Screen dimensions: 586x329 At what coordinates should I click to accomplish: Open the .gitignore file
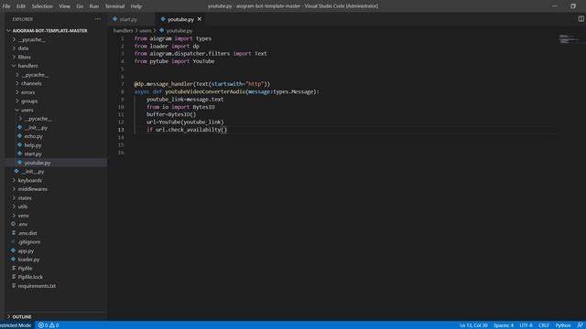[29, 242]
